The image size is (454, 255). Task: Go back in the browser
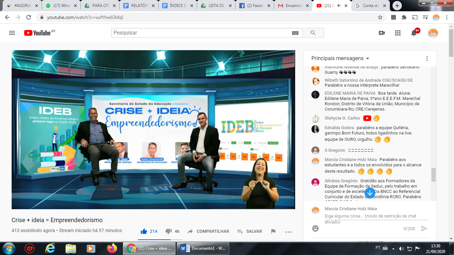[x=7, y=17]
